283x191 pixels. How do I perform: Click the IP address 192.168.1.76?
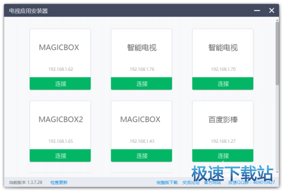(x=142, y=69)
